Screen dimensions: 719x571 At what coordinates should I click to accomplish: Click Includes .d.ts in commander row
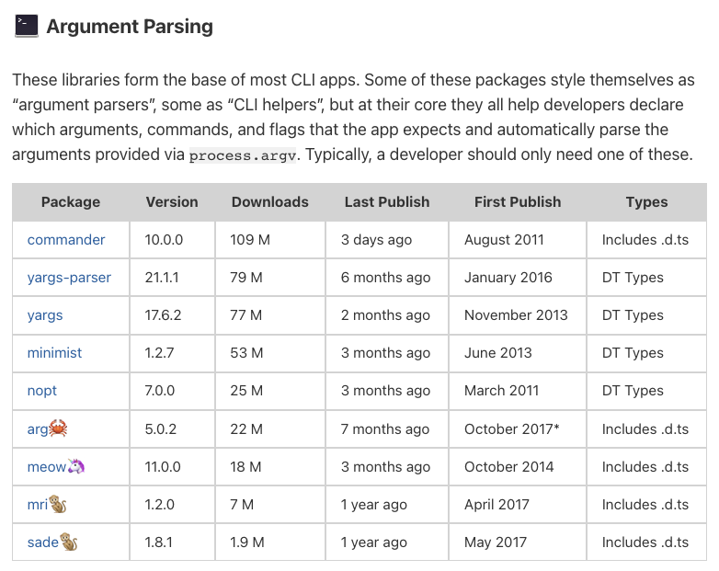point(645,240)
